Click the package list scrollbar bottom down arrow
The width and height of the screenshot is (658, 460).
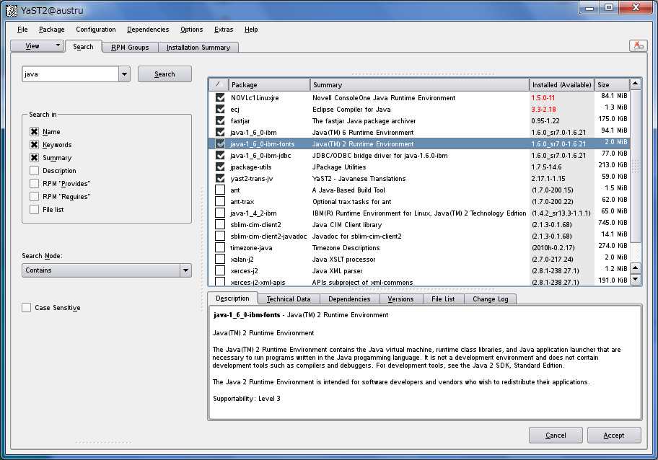(636, 279)
